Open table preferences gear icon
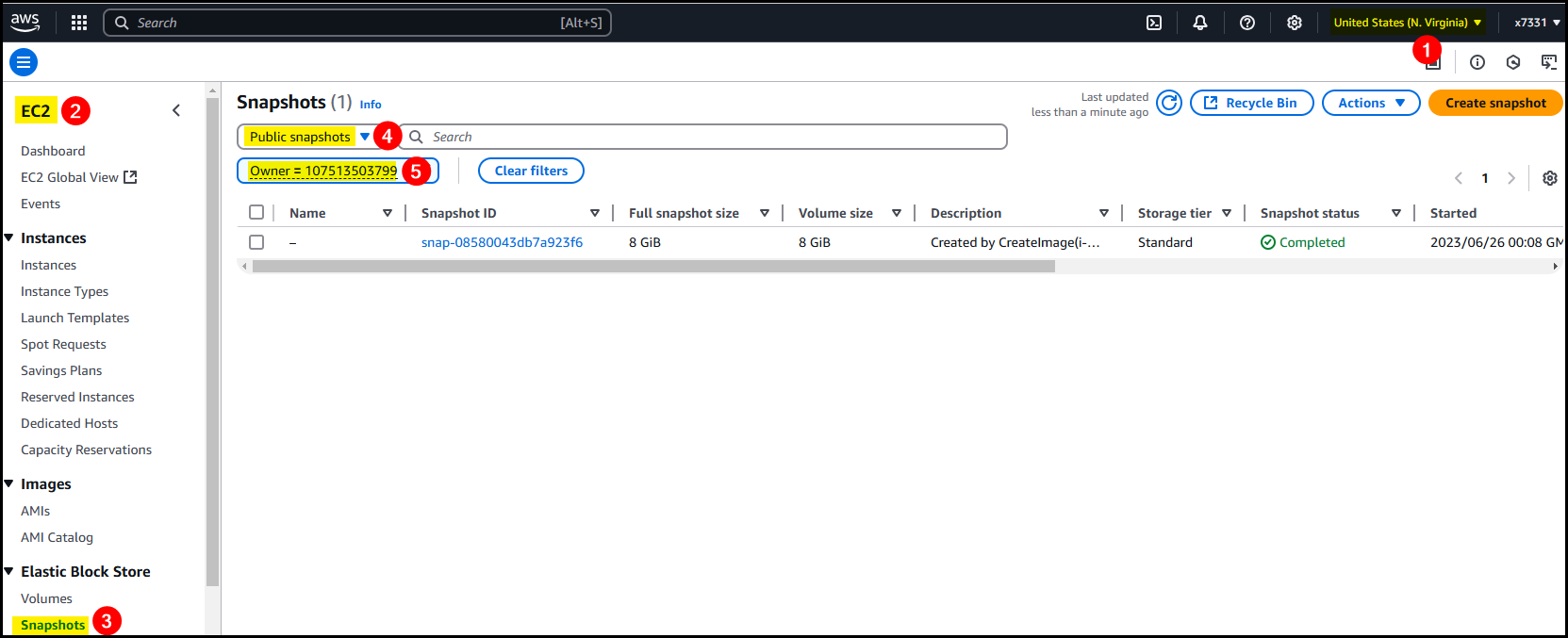This screenshot has height=638, width=1568. [1549, 178]
